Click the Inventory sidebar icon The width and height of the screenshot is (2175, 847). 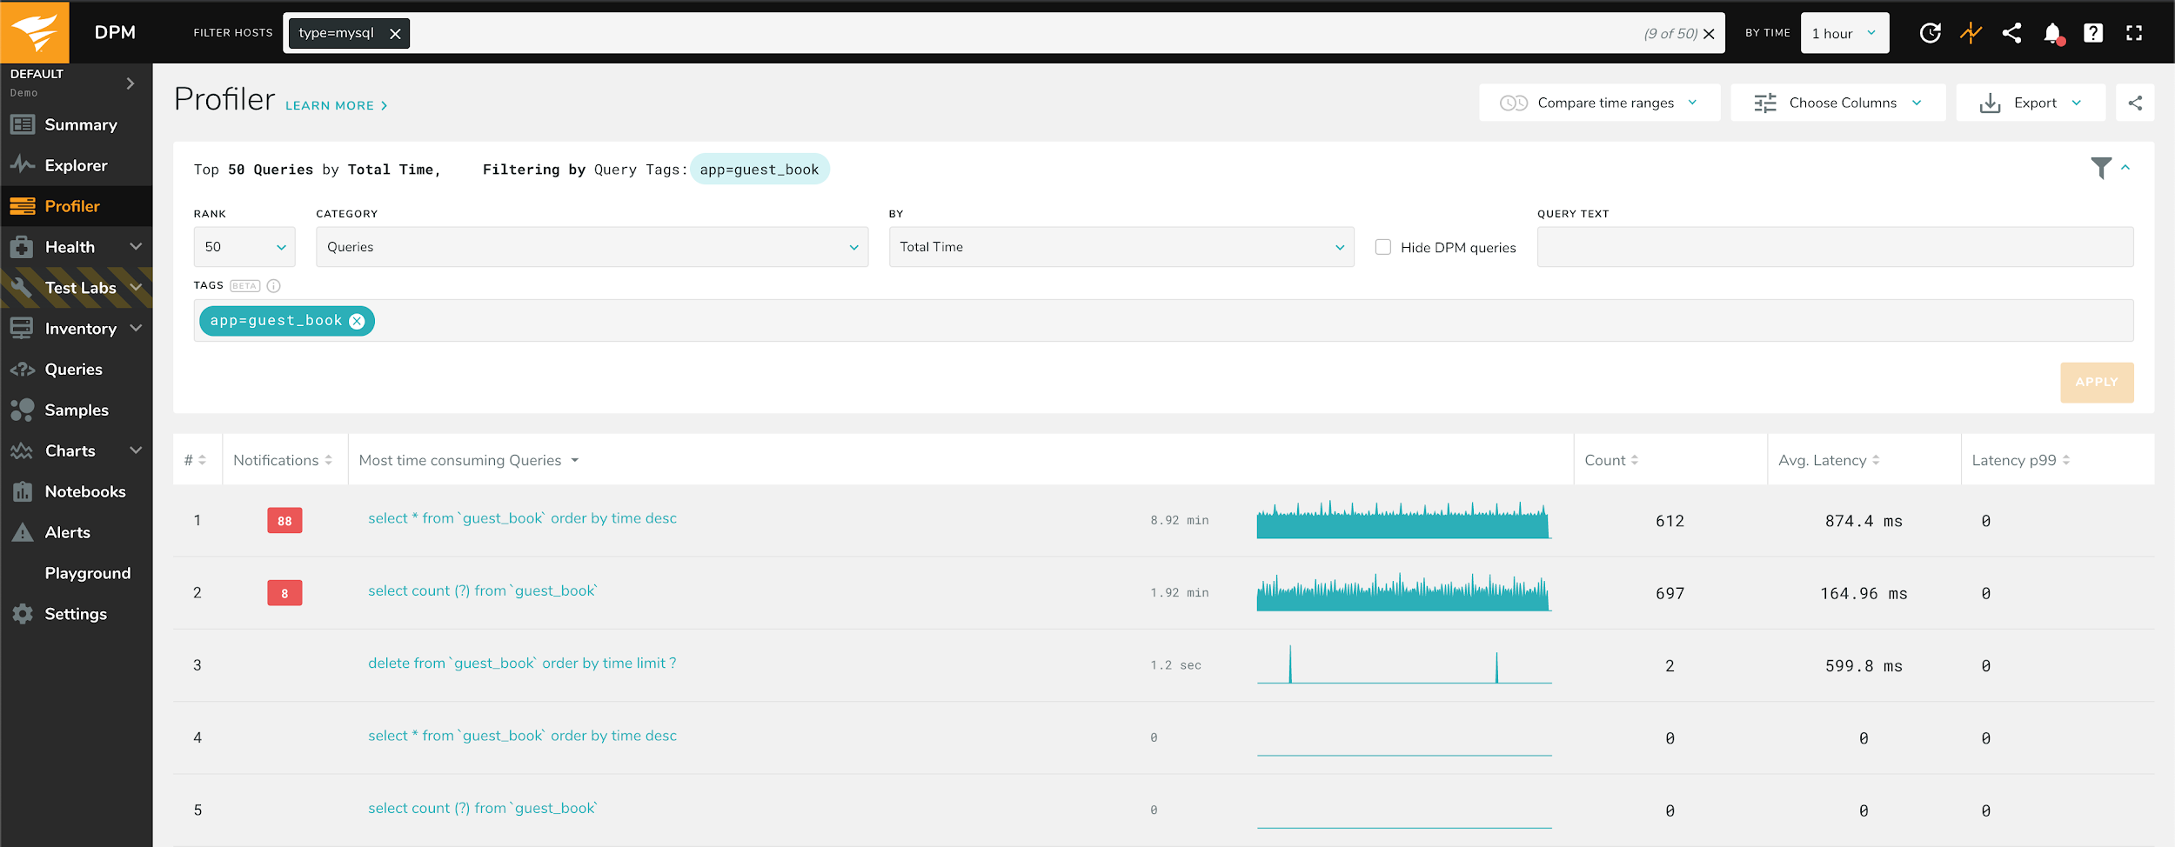coord(23,328)
